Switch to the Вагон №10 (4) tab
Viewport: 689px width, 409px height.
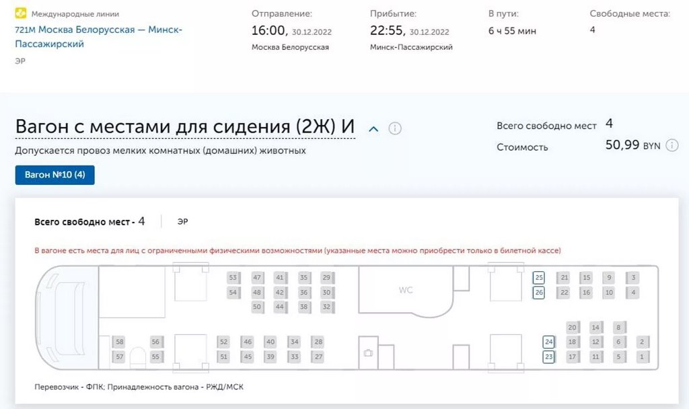[x=55, y=174]
